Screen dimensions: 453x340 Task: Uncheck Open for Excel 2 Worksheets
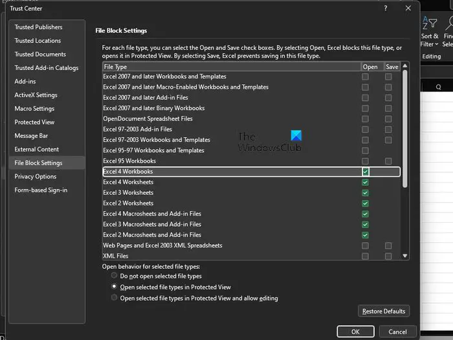pos(365,203)
